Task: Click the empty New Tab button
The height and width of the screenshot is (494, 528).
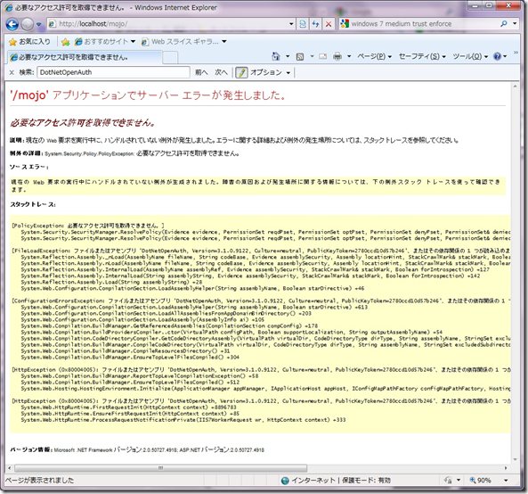Action: coord(170,57)
